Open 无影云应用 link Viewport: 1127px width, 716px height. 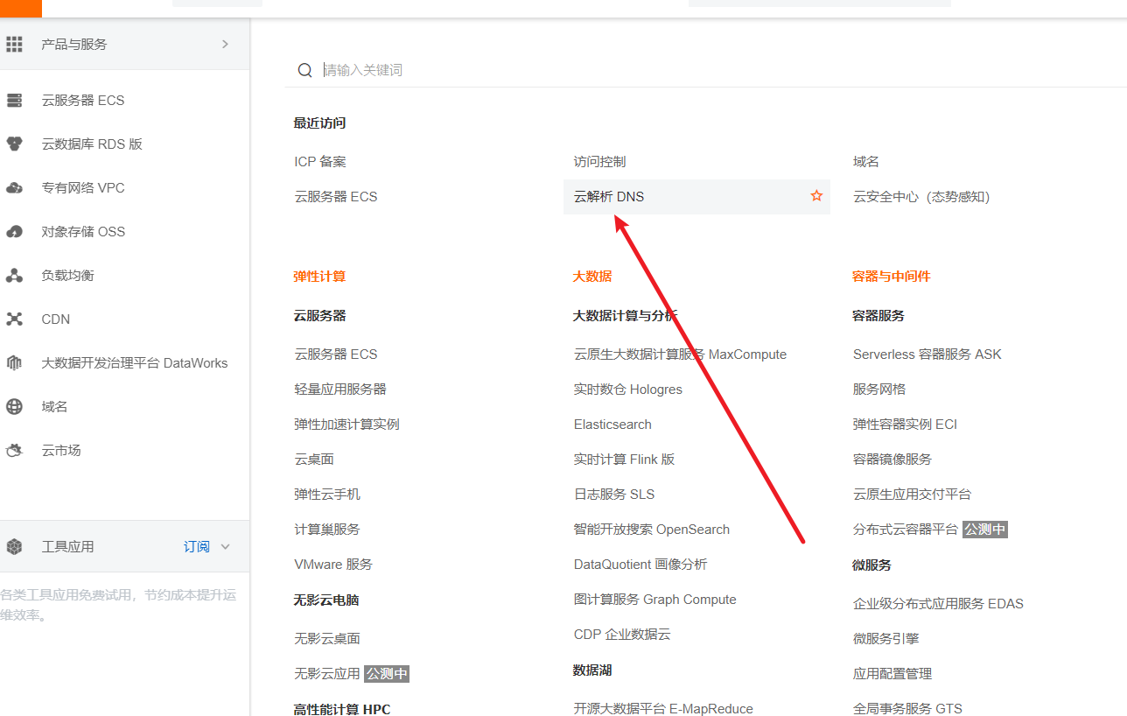[x=327, y=674]
